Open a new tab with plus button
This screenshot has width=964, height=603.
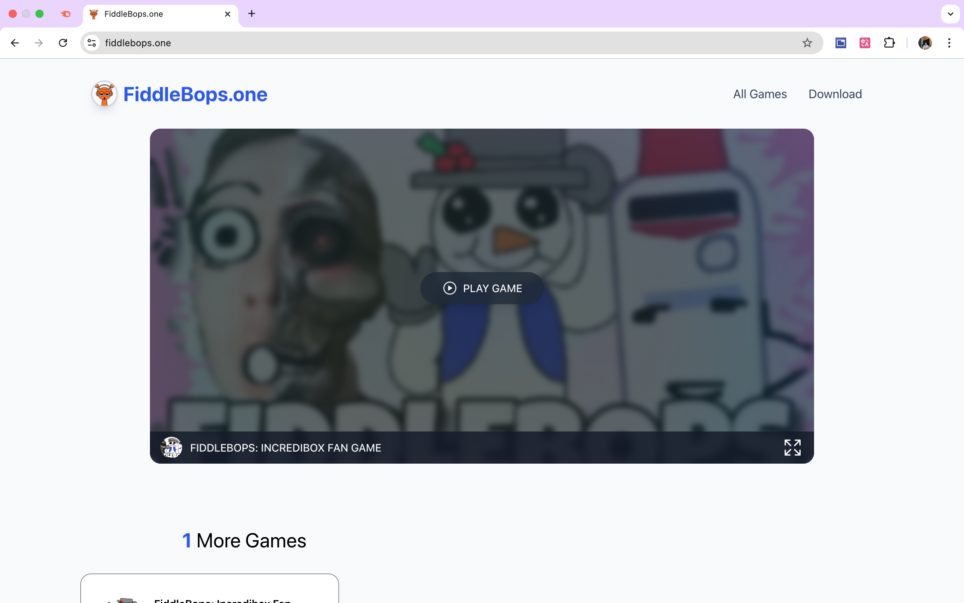click(252, 14)
